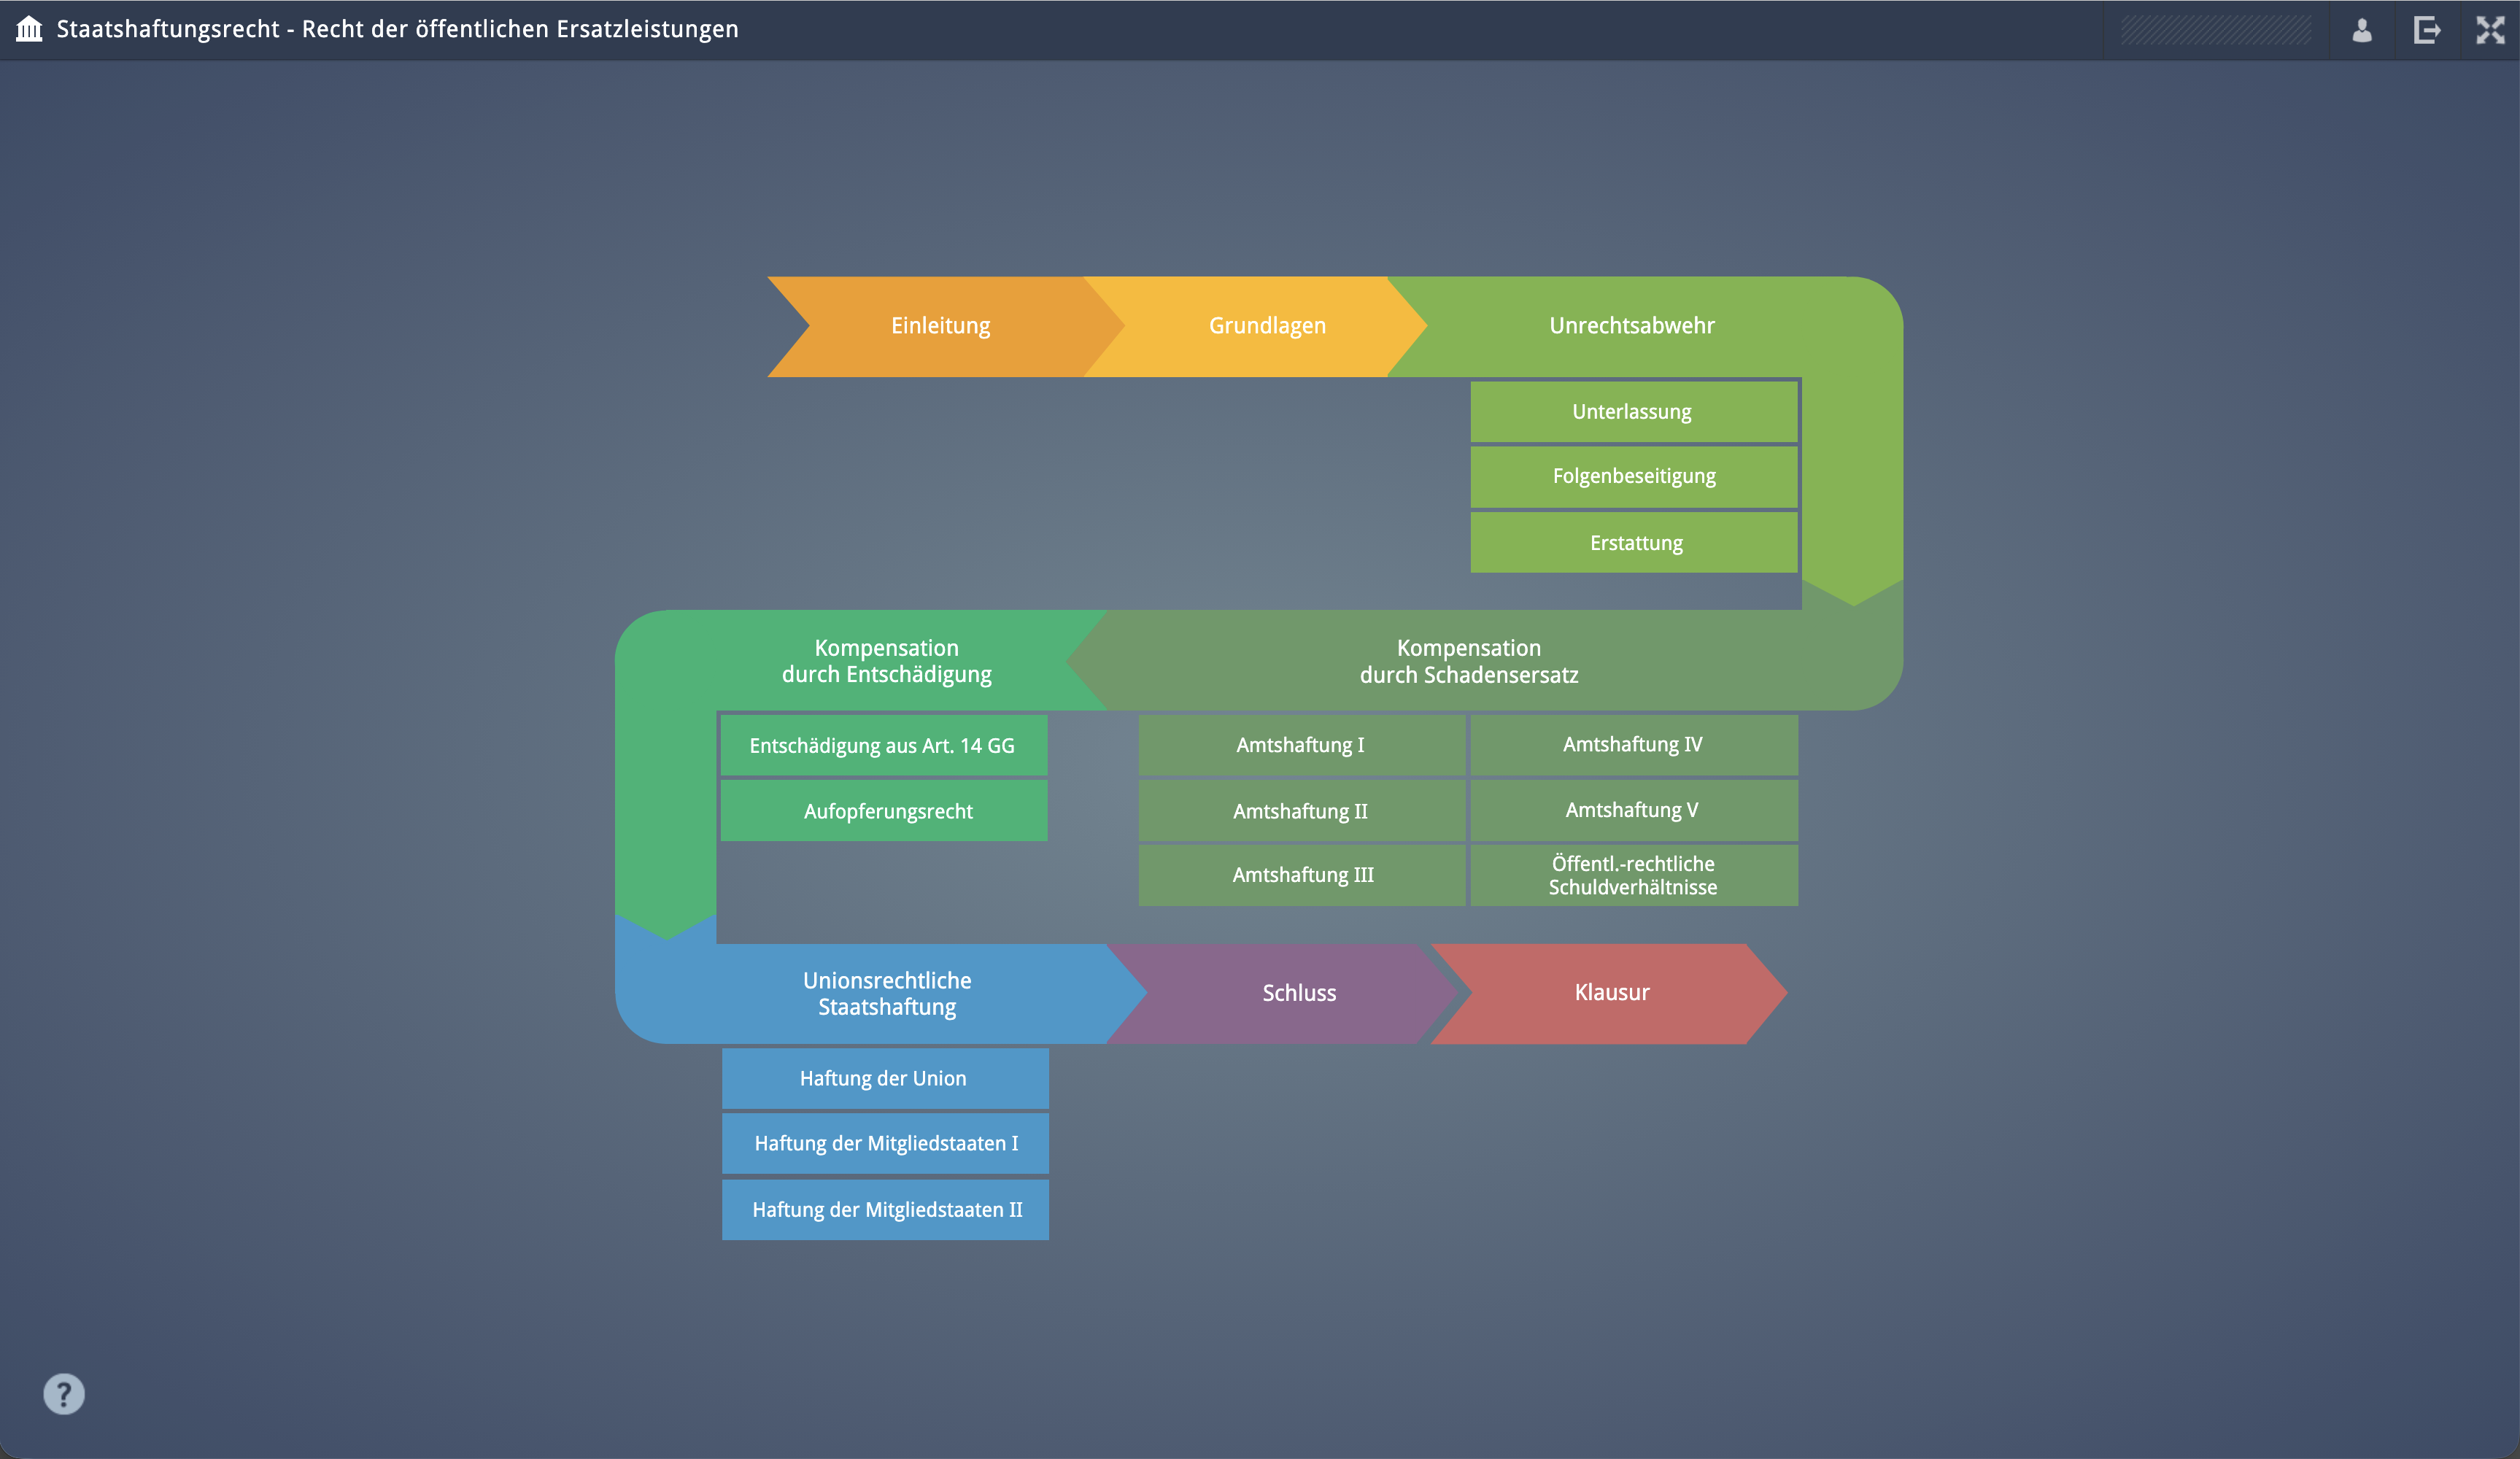Image resolution: width=2520 pixels, height=1459 pixels.
Task: Open the Einleitung chapter arrow
Action: (x=939, y=326)
